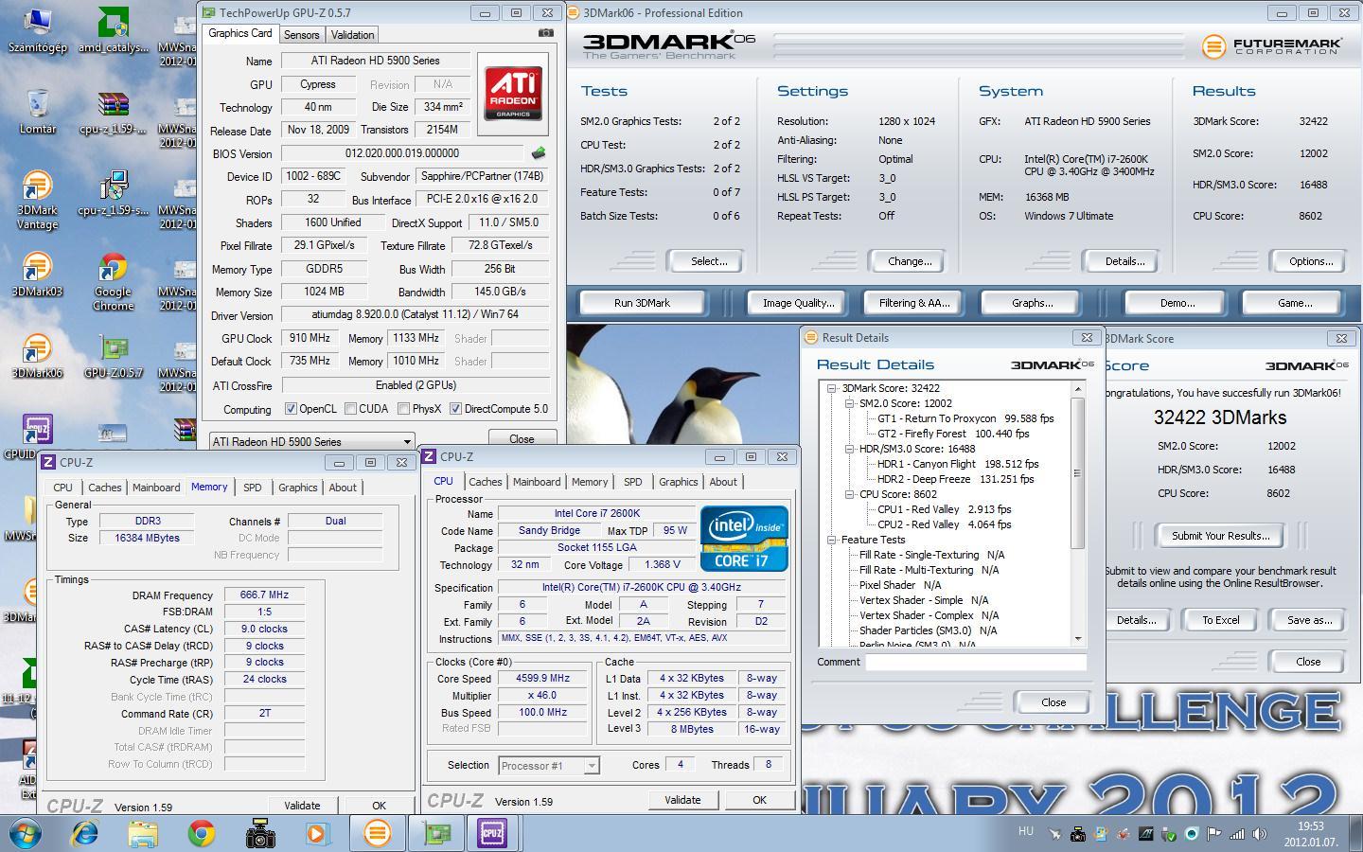This screenshot has width=1363, height=852.
Task: Toggle the DirectCompute 5.0 checkbox
Action: (x=455, y=409)
